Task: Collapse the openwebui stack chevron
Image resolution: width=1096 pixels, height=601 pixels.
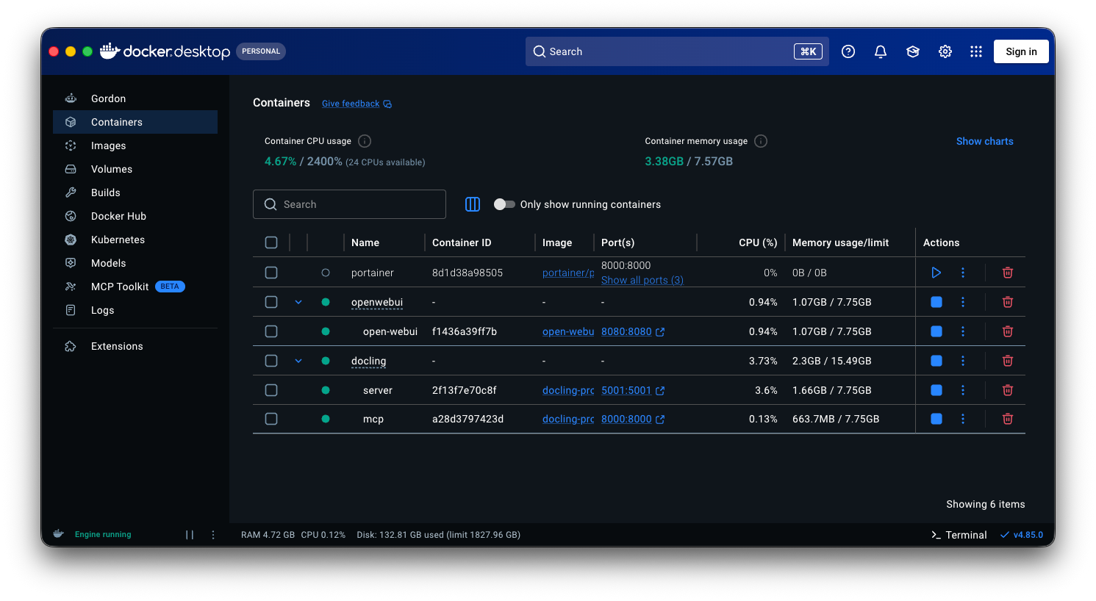Action: [x=298, y=302]
